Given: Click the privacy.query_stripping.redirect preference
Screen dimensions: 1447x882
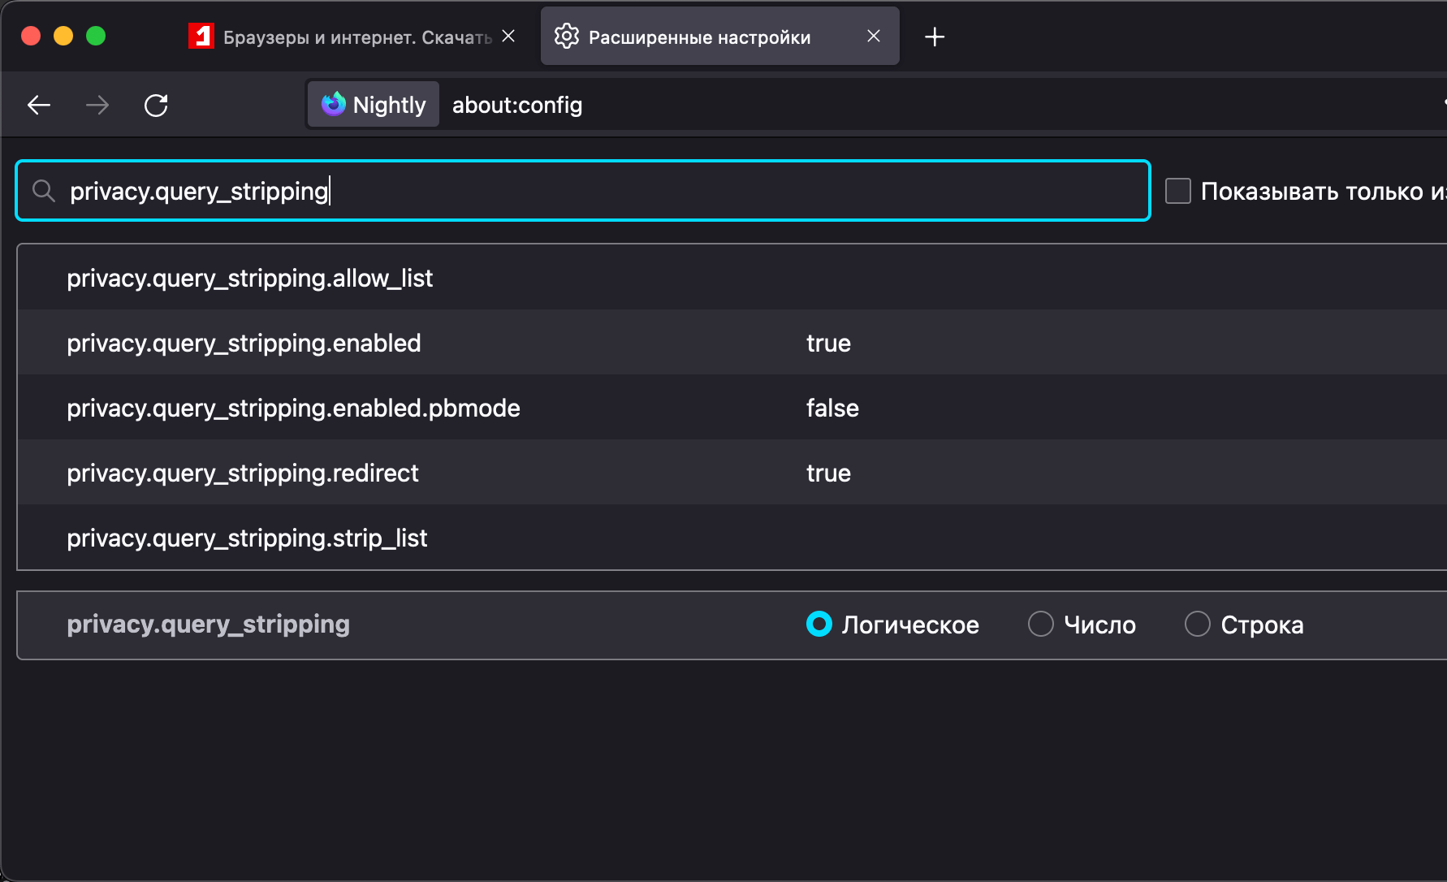Looking at the screenshot, I should coord(242,473).
